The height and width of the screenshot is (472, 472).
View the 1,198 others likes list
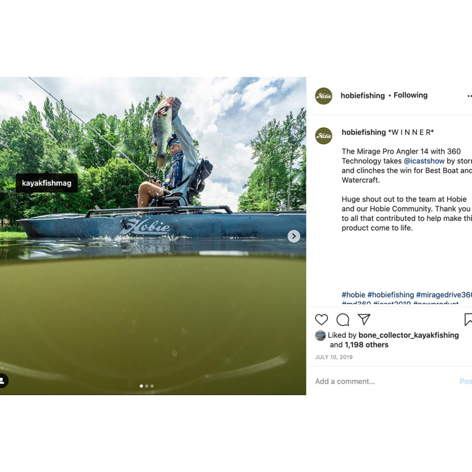click(366, 345)
